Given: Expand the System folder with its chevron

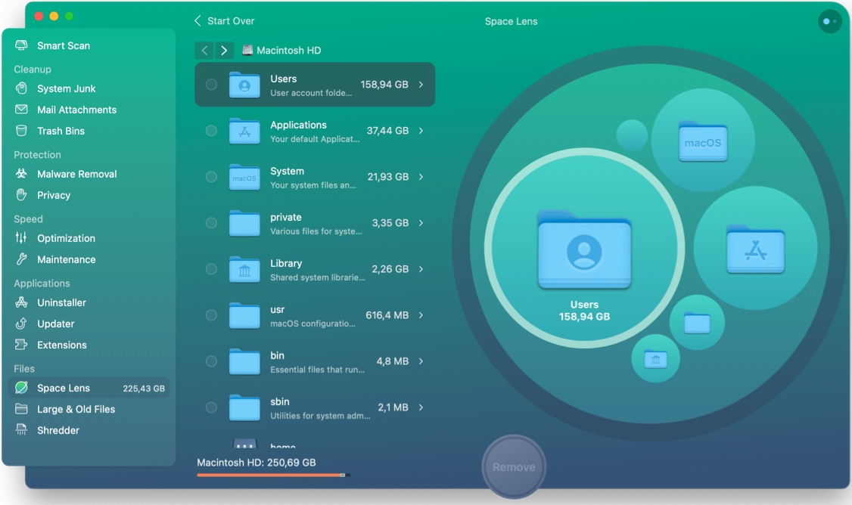Looking at the screenshot, I should [421, 177].
